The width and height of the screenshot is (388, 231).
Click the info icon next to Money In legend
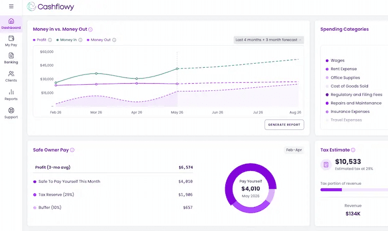81,40
